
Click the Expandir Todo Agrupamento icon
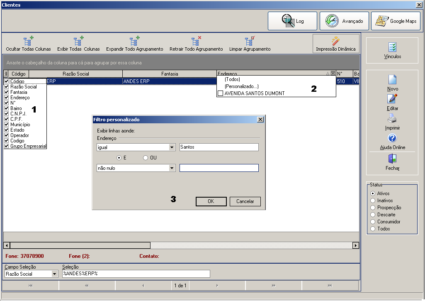[x=134, y=41]
